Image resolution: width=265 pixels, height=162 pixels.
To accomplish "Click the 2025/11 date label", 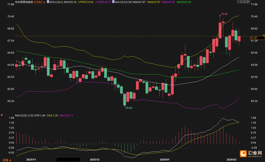I will (x=31, y=160).
